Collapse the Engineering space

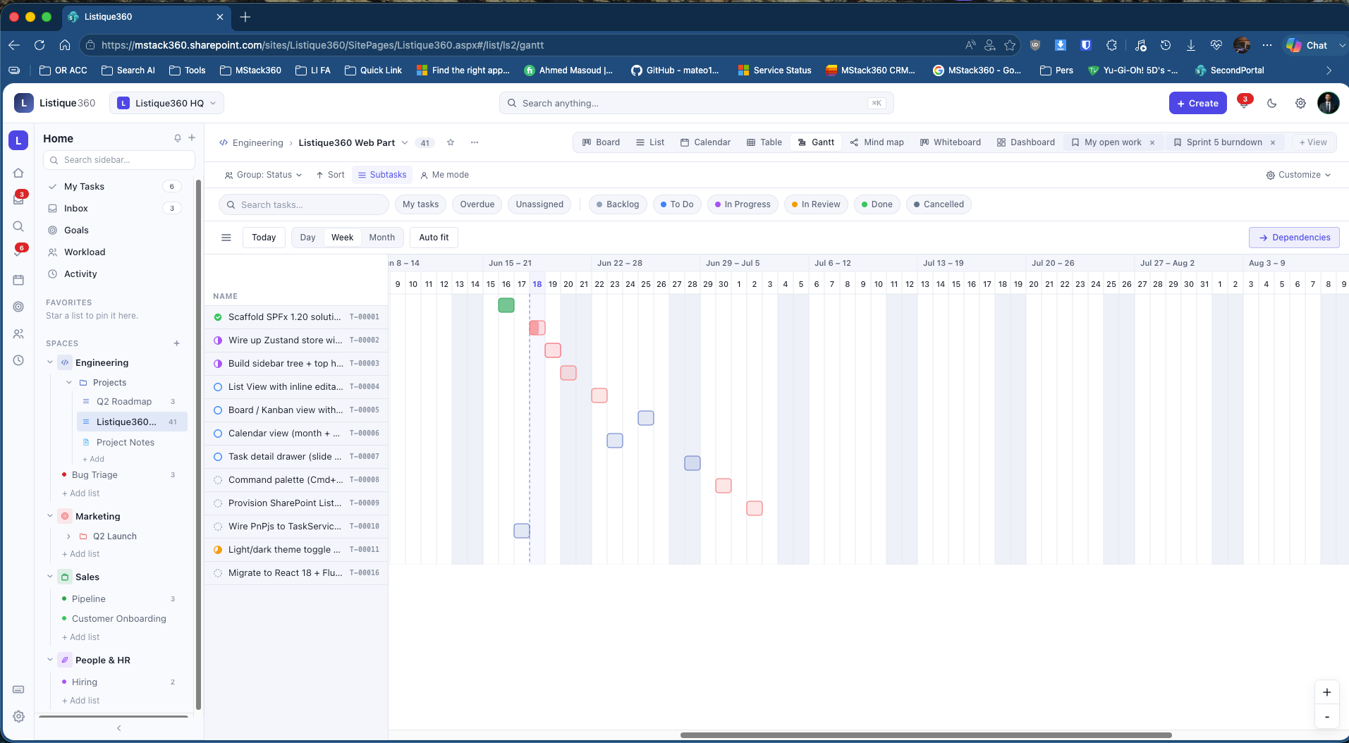pos(50,362)
